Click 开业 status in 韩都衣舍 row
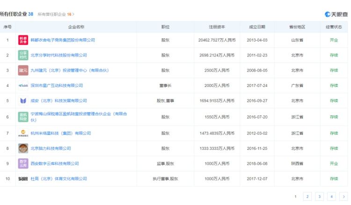Viewport: 351px width, 205px height. [x=334, y=40]
